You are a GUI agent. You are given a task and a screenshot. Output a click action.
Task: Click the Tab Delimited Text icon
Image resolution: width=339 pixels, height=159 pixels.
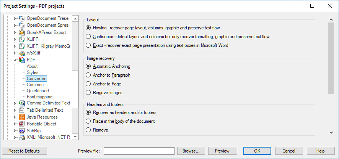tap(22, 110)
